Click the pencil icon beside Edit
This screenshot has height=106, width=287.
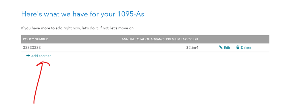(x=221, y=48)
